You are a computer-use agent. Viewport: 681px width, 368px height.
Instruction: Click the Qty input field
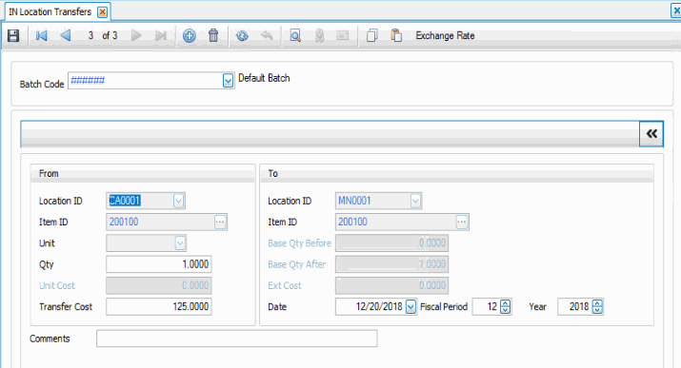(x=159, y=264)
